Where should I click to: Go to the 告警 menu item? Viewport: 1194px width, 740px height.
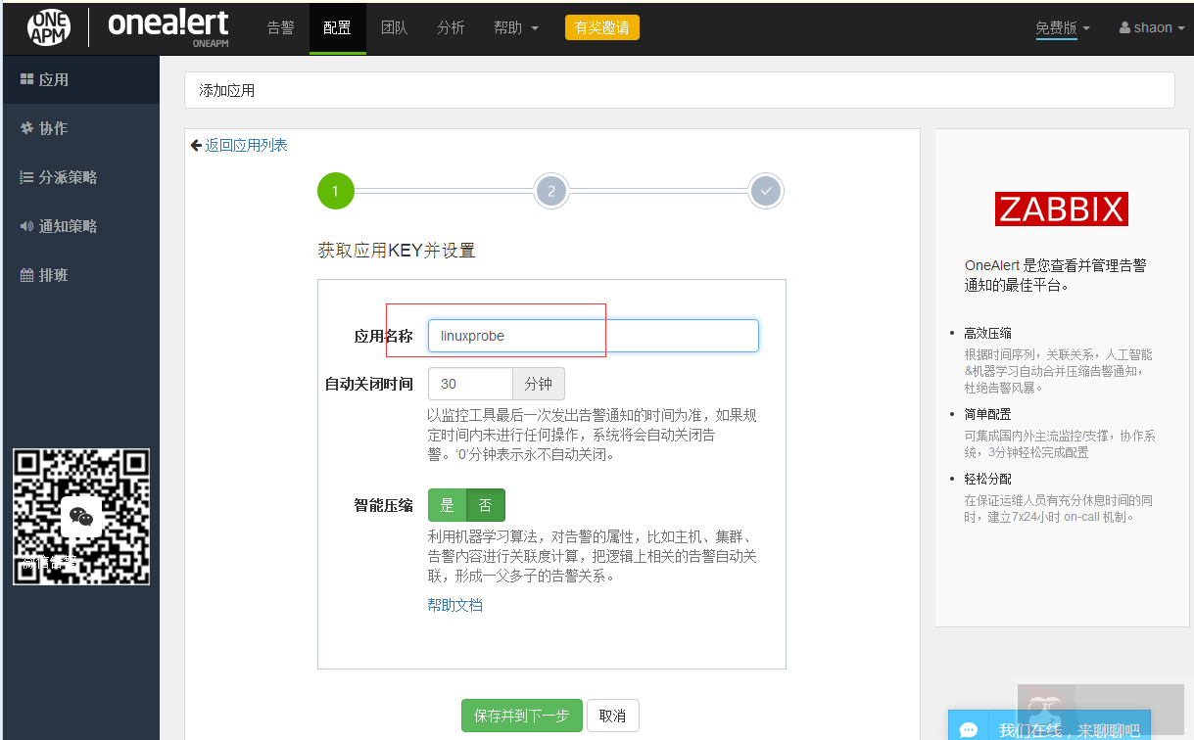pyautogui.click(x=280, y=27)
